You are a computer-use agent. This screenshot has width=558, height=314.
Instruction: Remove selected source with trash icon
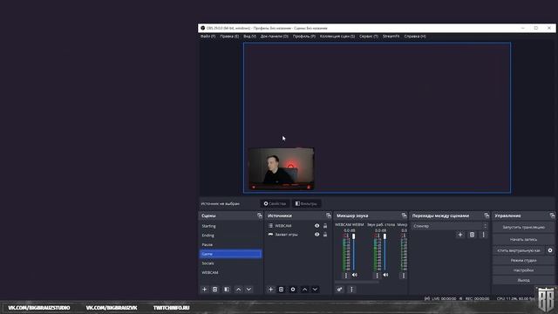click(x=281, y=290)
